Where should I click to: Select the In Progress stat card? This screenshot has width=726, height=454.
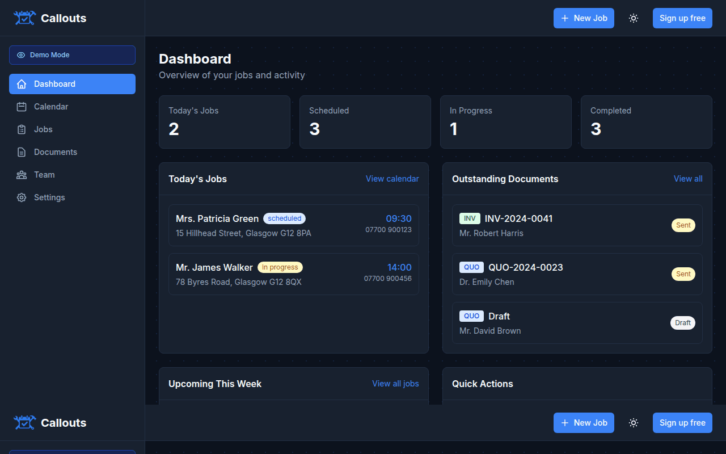pos(505,121)
